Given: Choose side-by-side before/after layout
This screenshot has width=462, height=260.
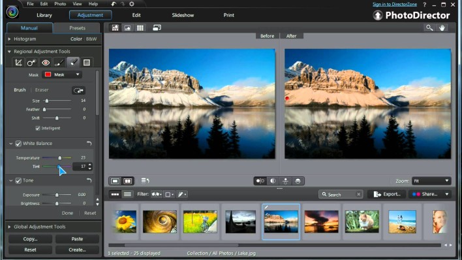Looking at the screenshot, I should (260, 181).
